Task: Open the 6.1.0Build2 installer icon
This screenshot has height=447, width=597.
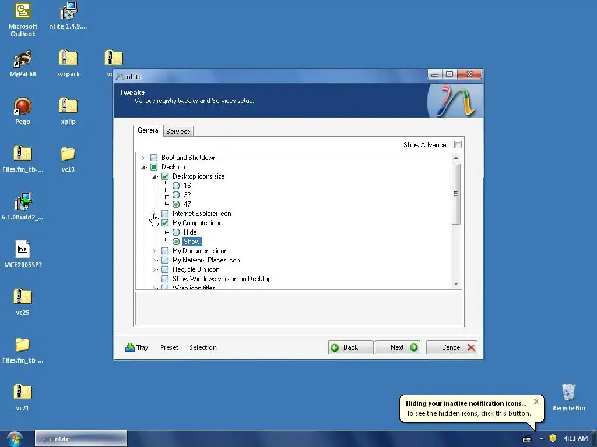Action: click(x=23, y=207)
